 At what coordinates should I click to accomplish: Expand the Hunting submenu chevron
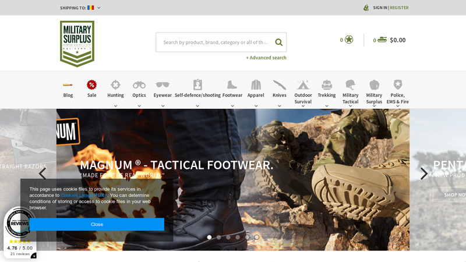click(x=115, y=106)
